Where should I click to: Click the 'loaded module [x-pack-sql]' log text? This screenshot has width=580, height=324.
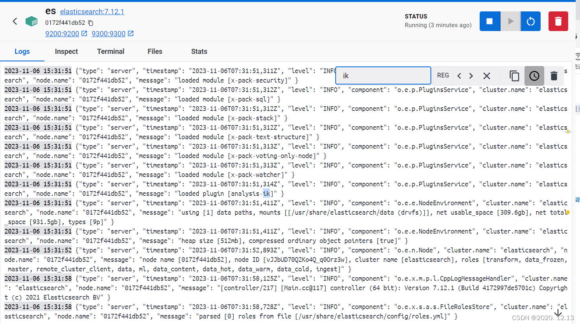click(x=224, y=99)
